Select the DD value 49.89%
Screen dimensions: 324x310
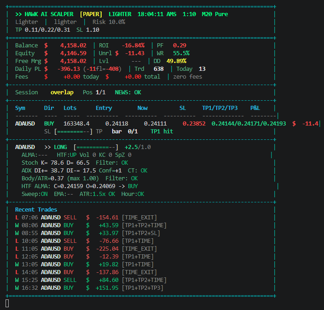pos(176,61)
